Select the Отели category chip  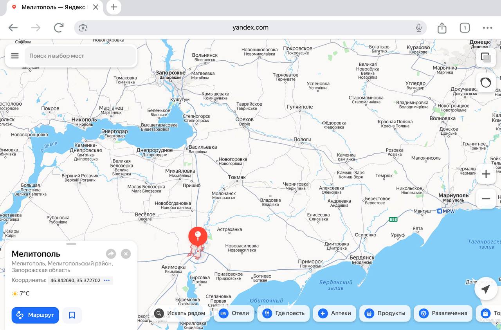[234, 313]
